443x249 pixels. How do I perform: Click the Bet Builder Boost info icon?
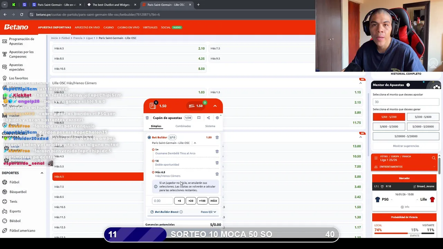point(181,212)
